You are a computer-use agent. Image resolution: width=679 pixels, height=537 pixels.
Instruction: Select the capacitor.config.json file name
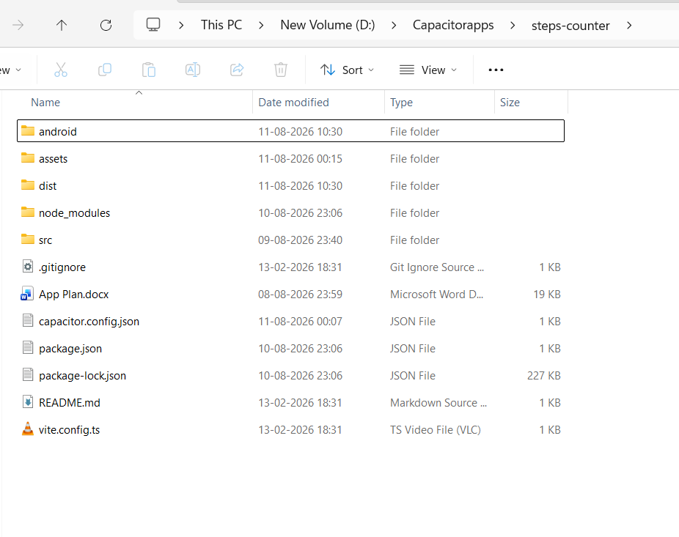(x=89, y=322)
